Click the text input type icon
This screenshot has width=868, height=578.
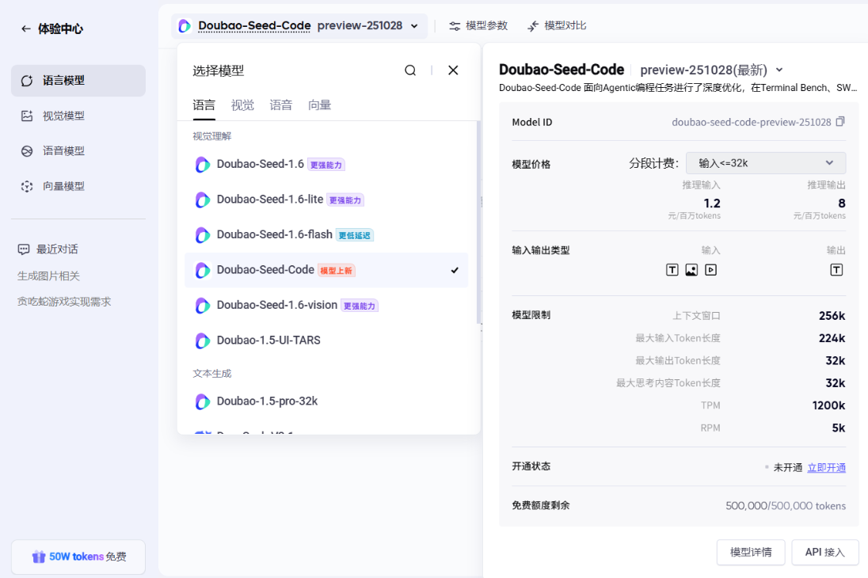672,270
